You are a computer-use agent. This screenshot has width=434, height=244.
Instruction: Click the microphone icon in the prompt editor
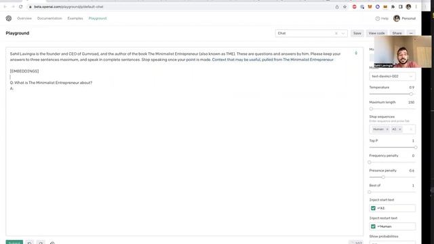tap(356, 53)
